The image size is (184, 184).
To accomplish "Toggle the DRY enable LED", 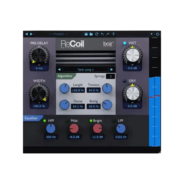I will click(x=125, y=81).
